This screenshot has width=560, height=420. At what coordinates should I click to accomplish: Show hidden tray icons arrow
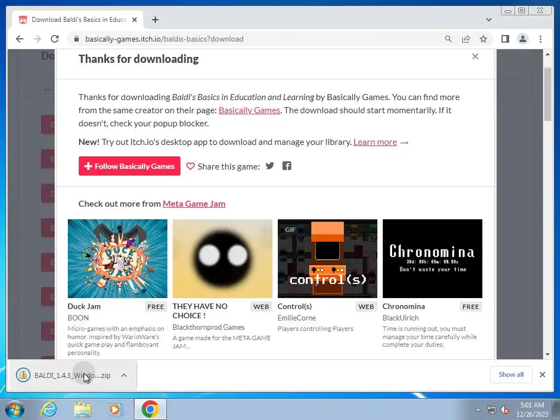[x=478, y=410]
